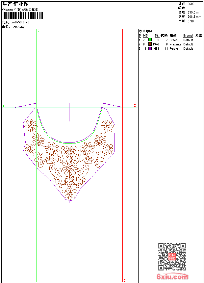The width and height of the screenshot is (204, 283).
Task: Select Default brand in the Purple row
Action: click(x=188, y=49)
